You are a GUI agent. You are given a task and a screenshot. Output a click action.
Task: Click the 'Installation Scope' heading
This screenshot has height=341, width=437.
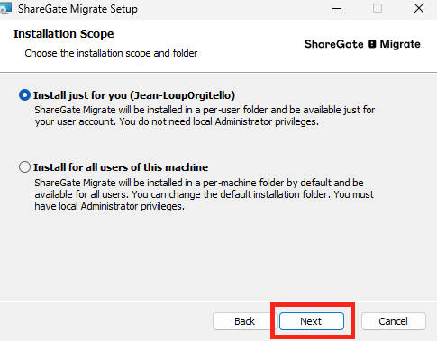point(63,33)
